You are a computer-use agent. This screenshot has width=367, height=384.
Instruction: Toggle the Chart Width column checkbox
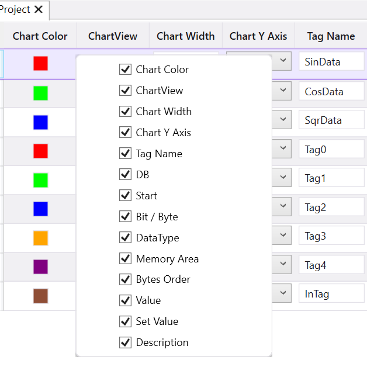126,112
